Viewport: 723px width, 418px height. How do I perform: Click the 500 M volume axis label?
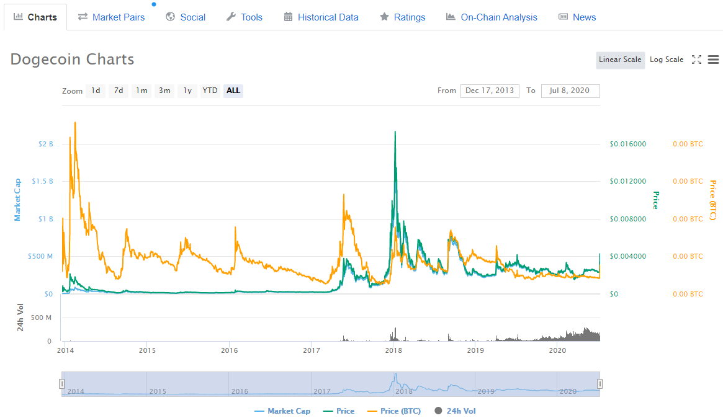(x=42, y=318)
